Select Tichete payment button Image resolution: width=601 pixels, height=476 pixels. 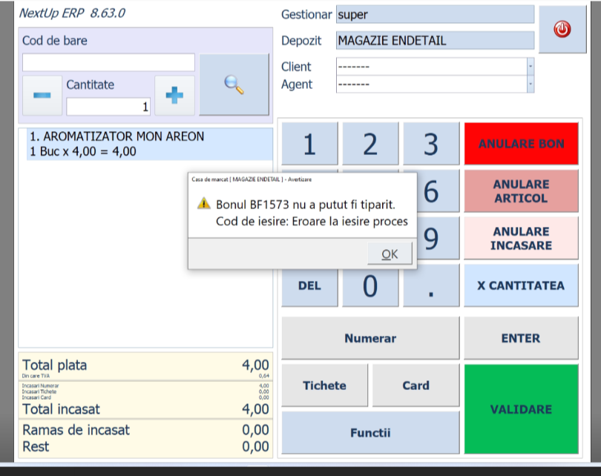click(324, 386)
